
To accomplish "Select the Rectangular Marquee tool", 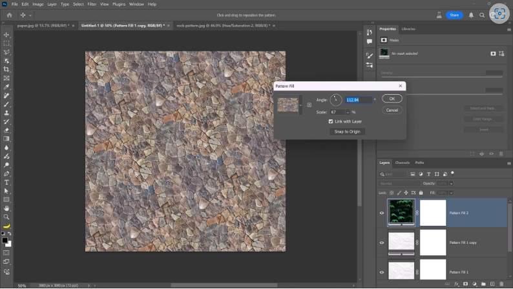I will (6, 43).
